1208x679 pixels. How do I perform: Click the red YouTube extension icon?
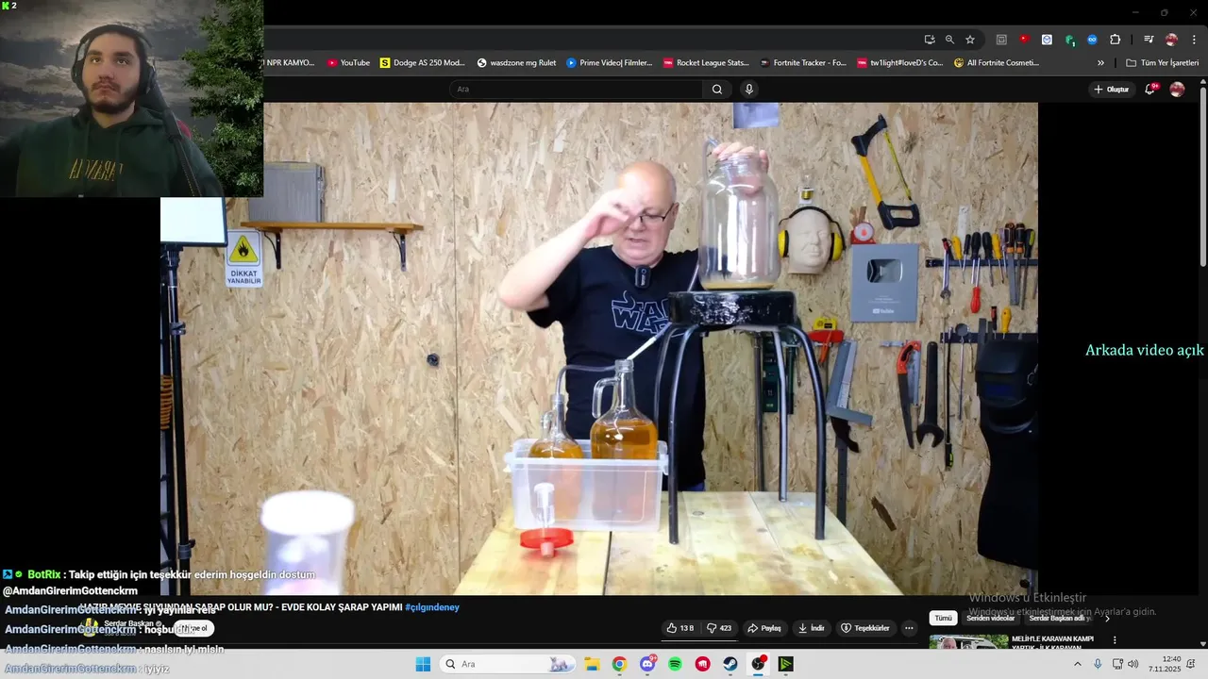point(1024,40)
